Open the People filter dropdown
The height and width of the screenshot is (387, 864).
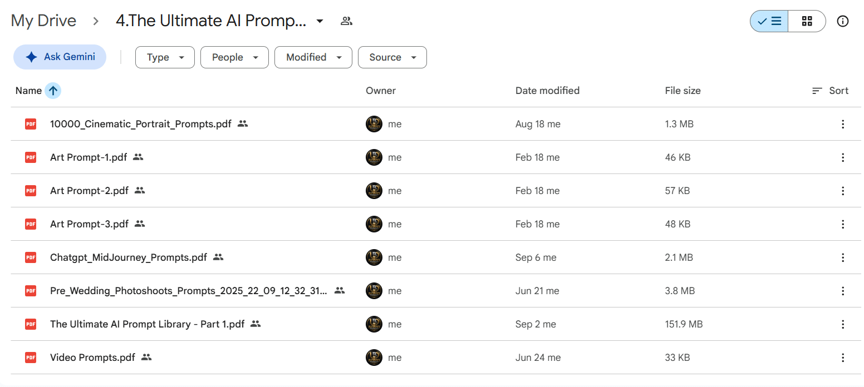pos(234,57)
